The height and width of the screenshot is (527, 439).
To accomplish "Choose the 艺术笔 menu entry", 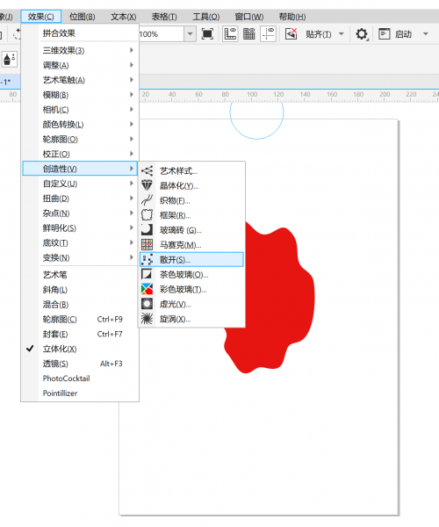I will point(80,275).
